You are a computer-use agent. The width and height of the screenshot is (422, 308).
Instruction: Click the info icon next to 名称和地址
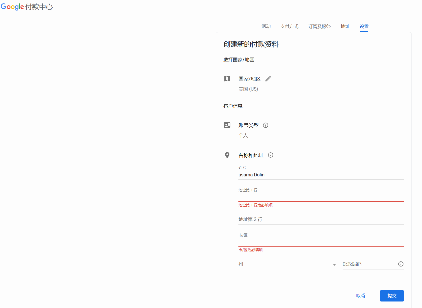point(270,155)
